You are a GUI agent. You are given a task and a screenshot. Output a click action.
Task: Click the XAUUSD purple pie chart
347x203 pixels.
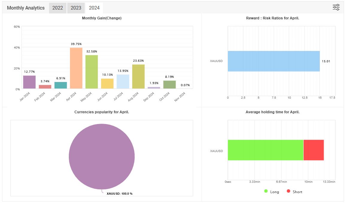pos(102,156)
